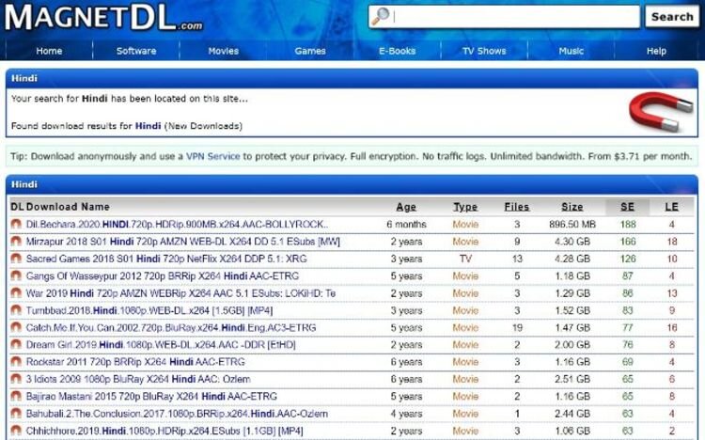This screenshot has width=705, height=440.
Task: Click the large red magnet logo image
Action: [x=658, y=112]
